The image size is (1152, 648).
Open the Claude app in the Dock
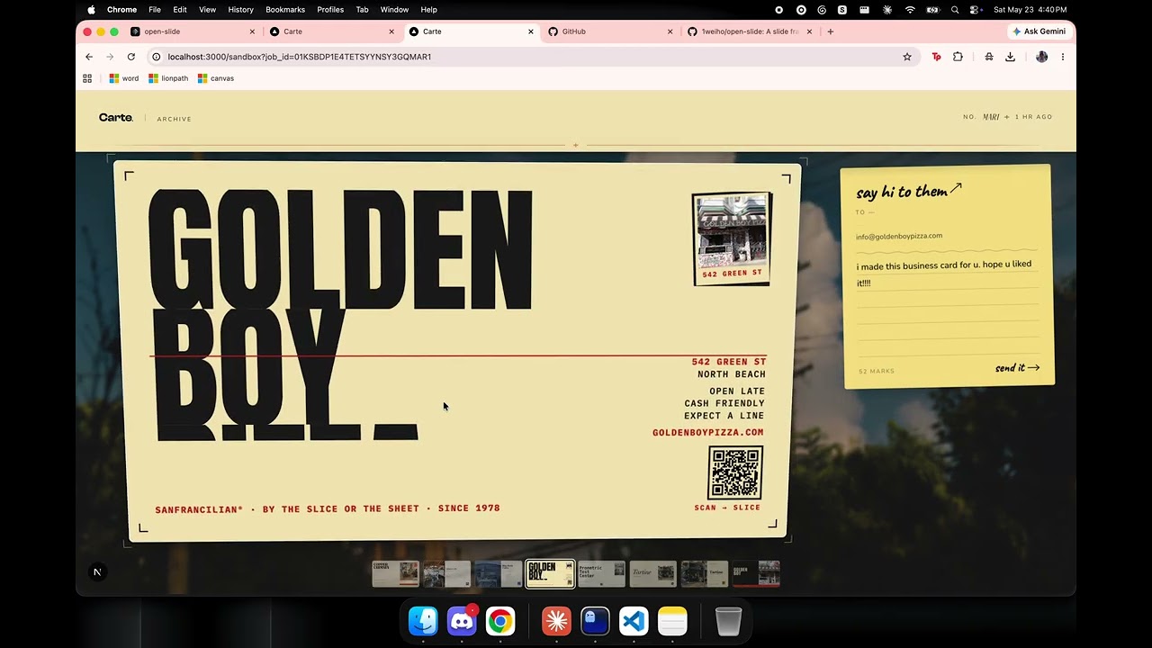pyautogui.click(x=556, y=621)
